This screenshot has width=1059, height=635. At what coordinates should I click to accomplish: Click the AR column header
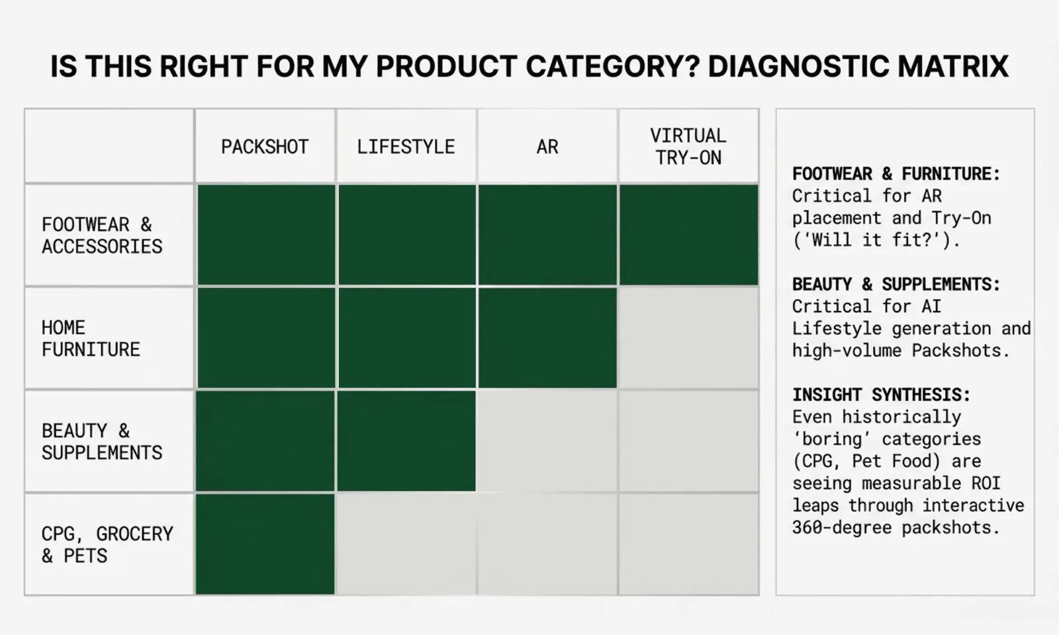point(547,146)
